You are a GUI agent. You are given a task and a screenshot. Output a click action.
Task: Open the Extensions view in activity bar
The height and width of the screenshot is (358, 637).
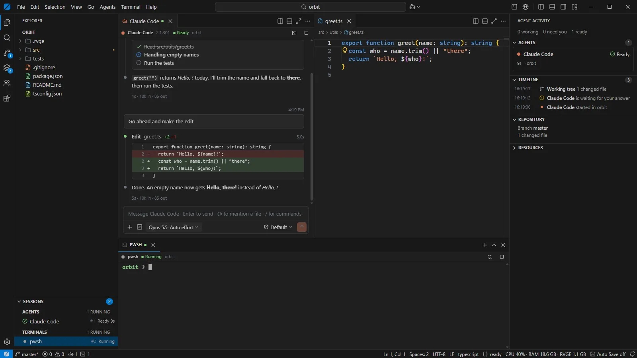pyautogui.click(x=7, y=98)
